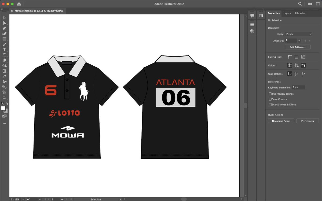Choose the Rotate tool

5,55
